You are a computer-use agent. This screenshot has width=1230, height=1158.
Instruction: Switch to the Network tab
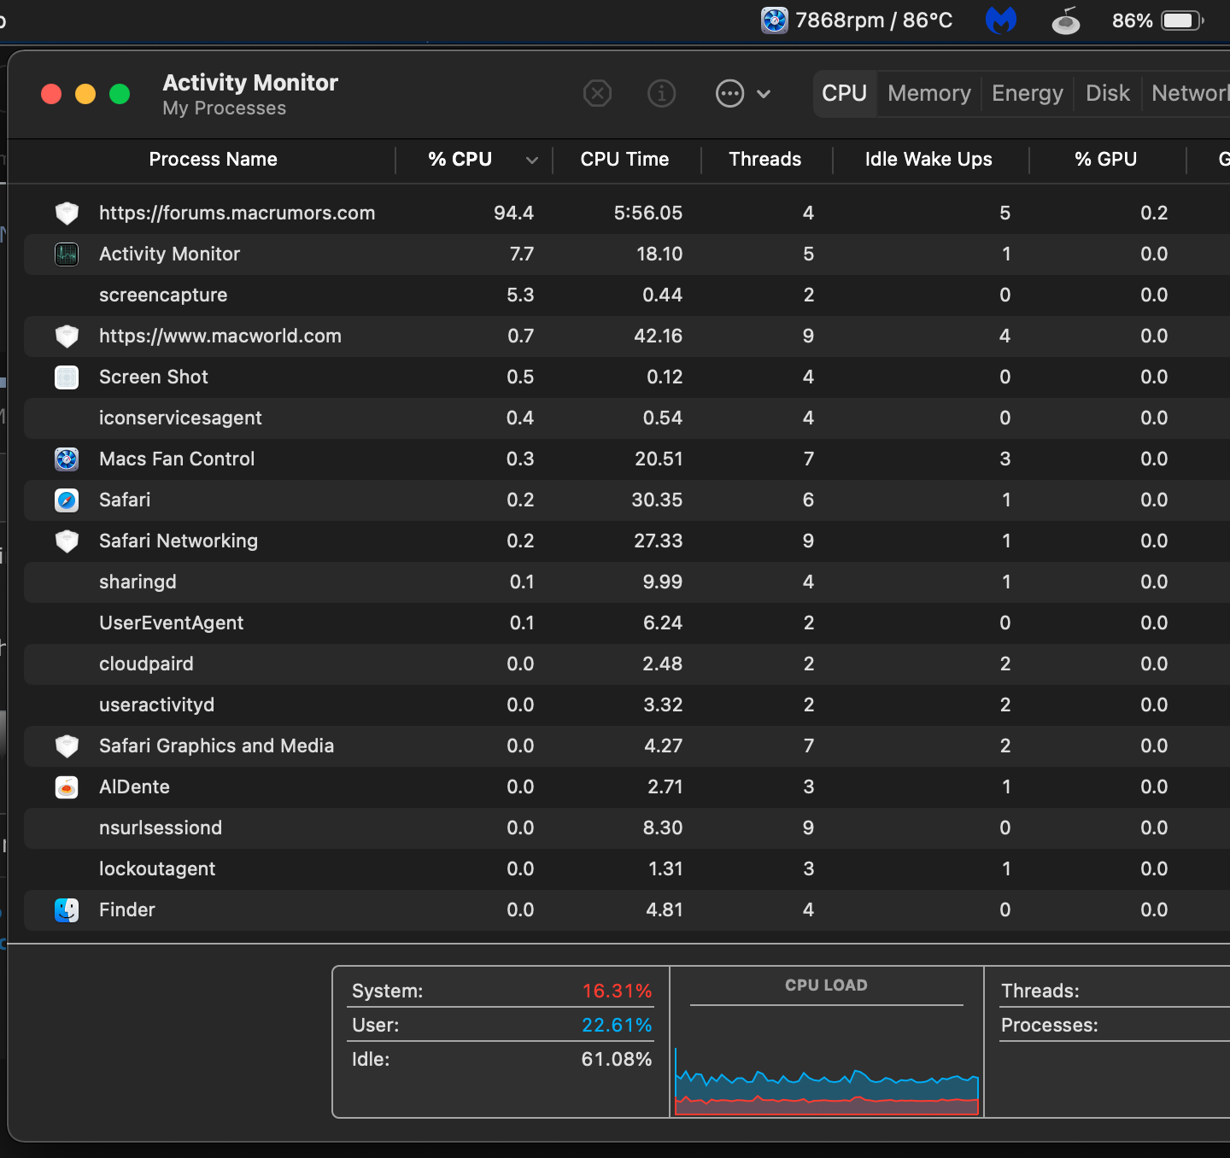[1189, 93]
